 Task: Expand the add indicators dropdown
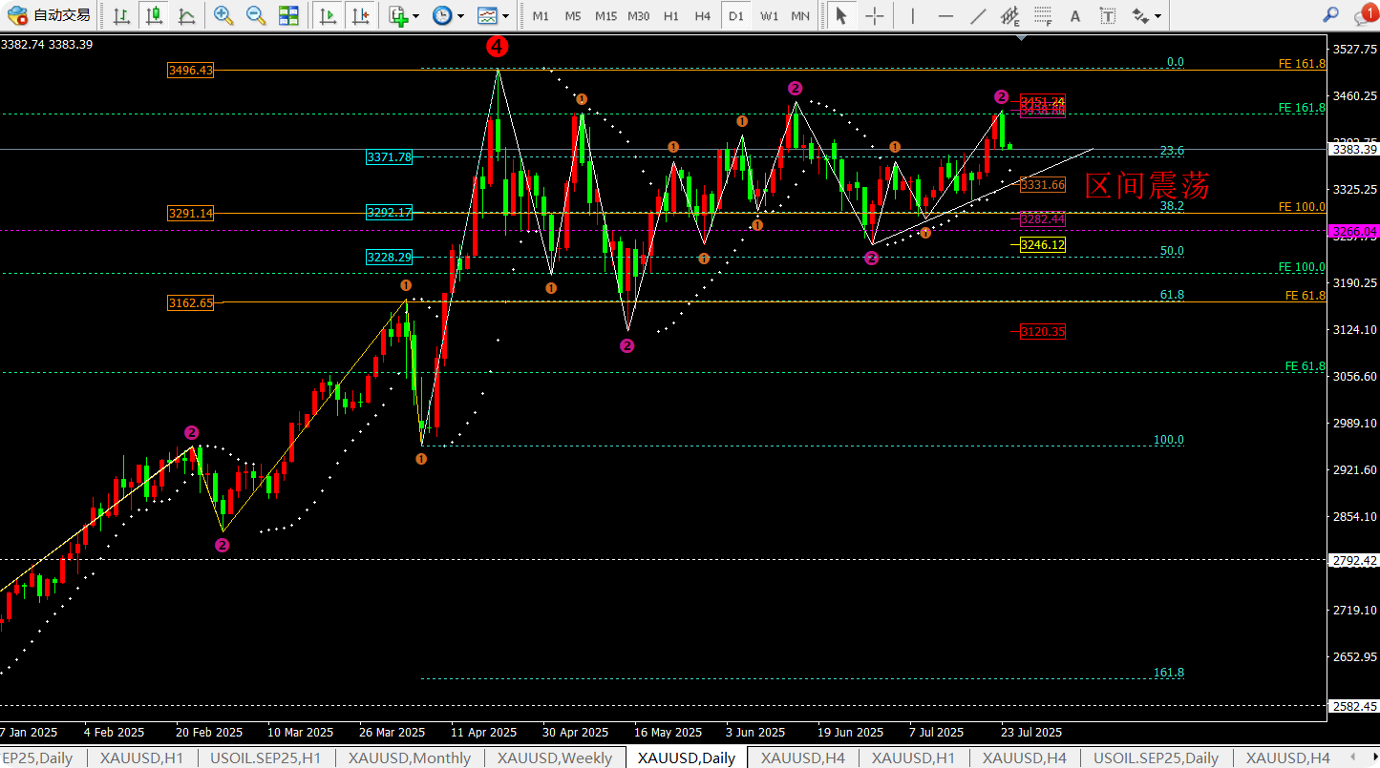coord(418,15)
